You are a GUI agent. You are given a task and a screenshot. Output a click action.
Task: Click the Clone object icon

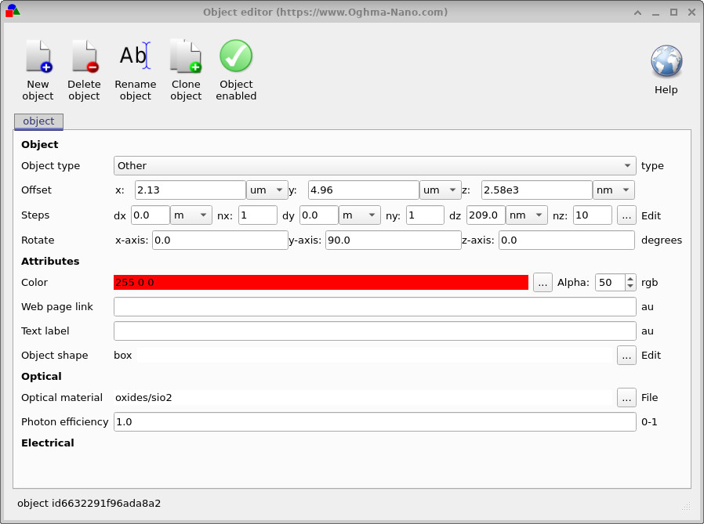[186, 56]
